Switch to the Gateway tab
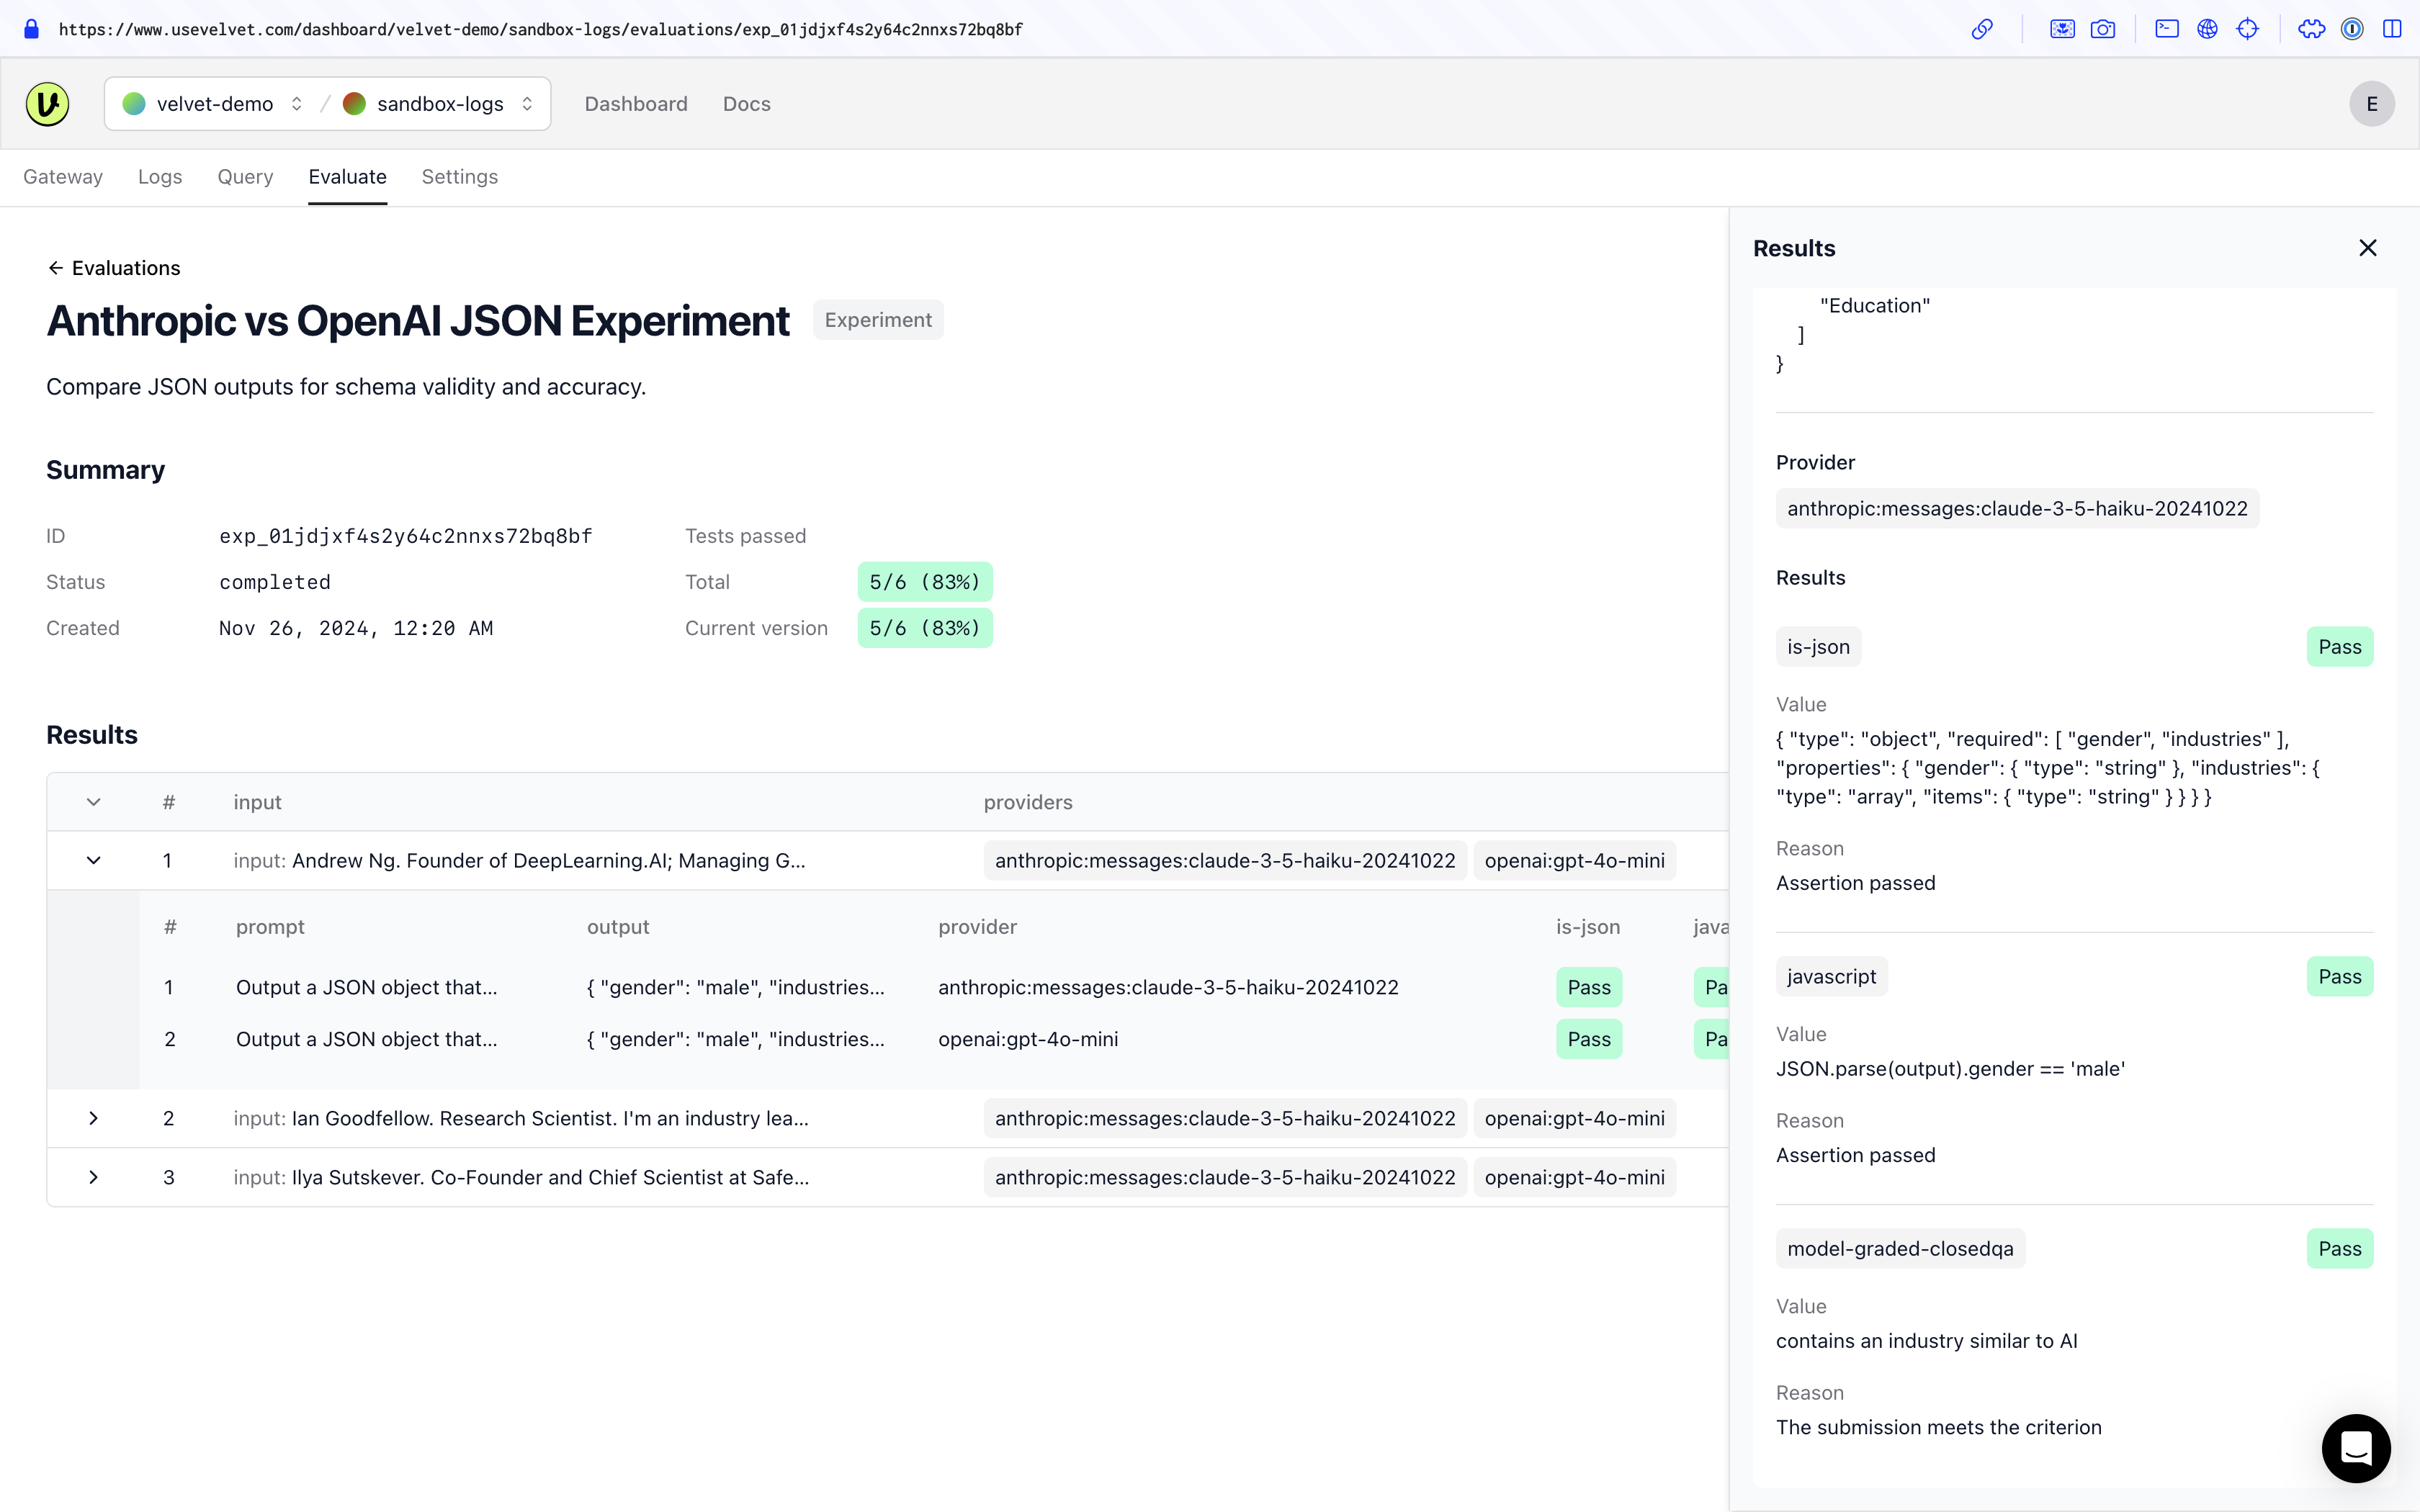This screenshot has width=2420, height=1512. click(x=63, y=176)
